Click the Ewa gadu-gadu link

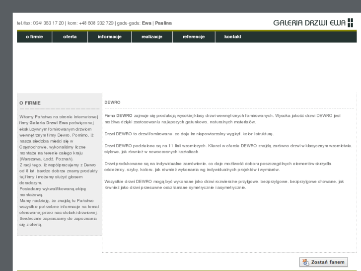tap(146, 23)
